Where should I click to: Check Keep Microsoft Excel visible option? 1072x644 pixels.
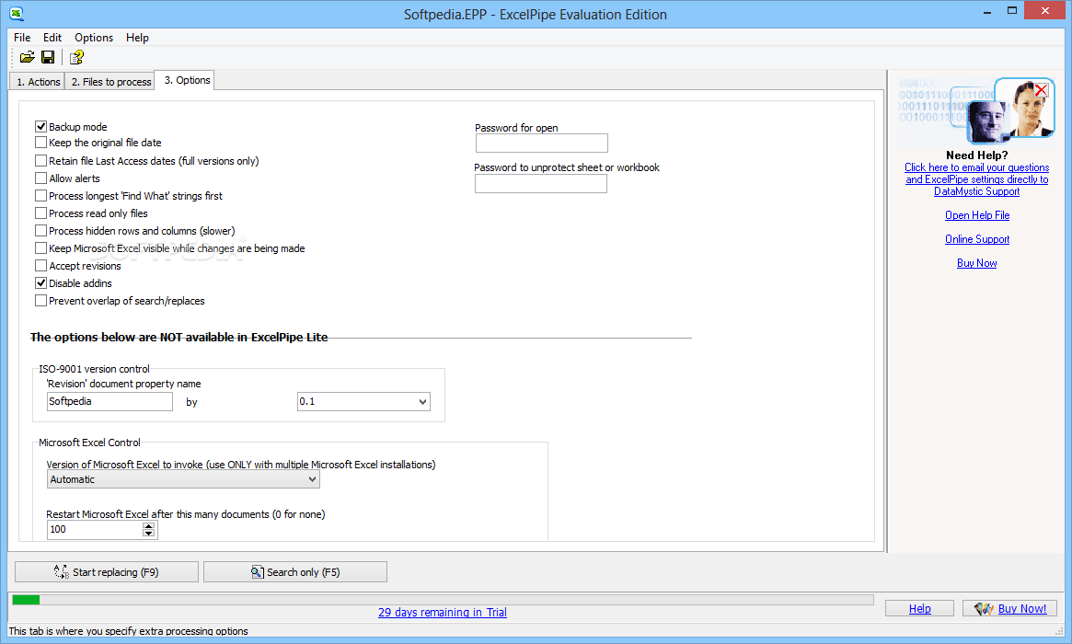click(x=41, y=248)
